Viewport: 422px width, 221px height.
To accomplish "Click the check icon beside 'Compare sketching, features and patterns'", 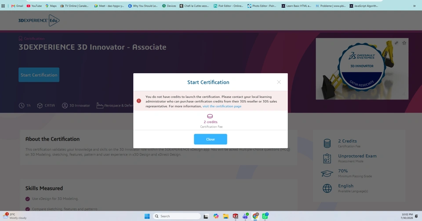I will pos(27,209).
